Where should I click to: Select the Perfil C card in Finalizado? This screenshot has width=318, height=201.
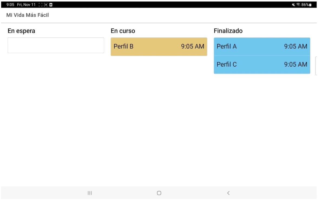pos(262,64)
